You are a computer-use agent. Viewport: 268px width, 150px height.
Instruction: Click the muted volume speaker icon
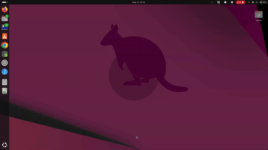257,2
